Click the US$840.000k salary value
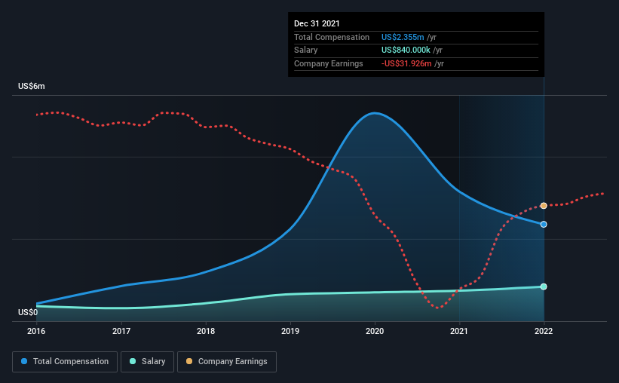This screenshot has height=383, width=619. (406, 51)
